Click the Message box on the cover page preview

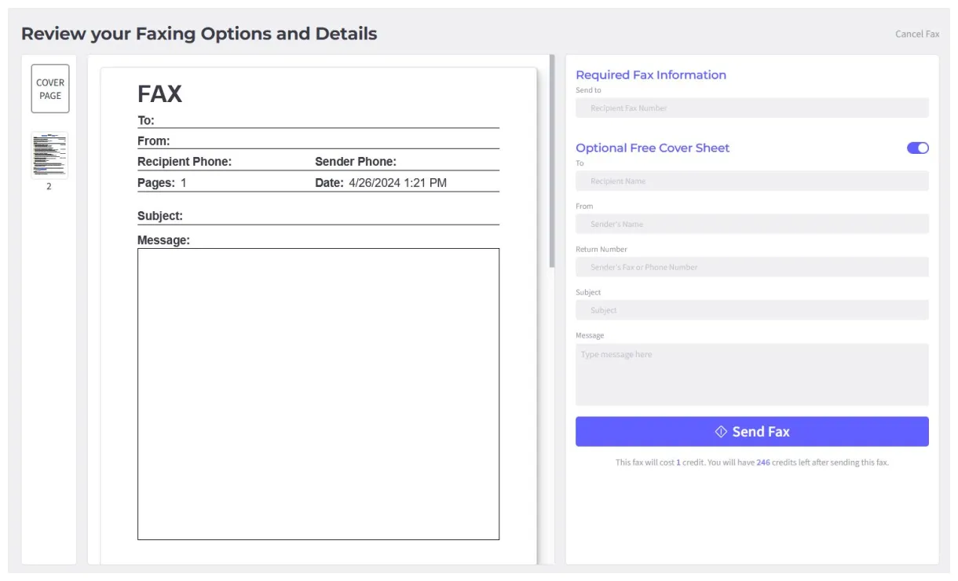click(x=318, y=393)
